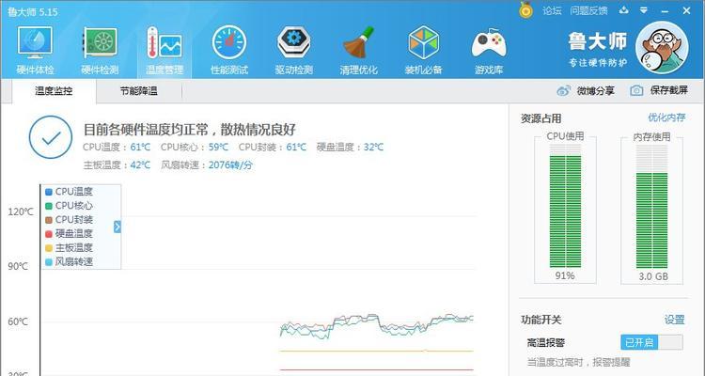This screenshot has width=705, height=376.
Task: Toggle CPU核心 legend series
Action: pyautogui.click(x=69, y=206)
